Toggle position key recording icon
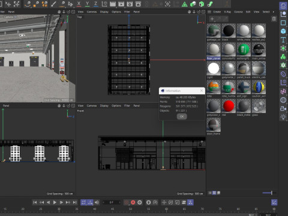 pyautogui.click(x=164, y=202)
